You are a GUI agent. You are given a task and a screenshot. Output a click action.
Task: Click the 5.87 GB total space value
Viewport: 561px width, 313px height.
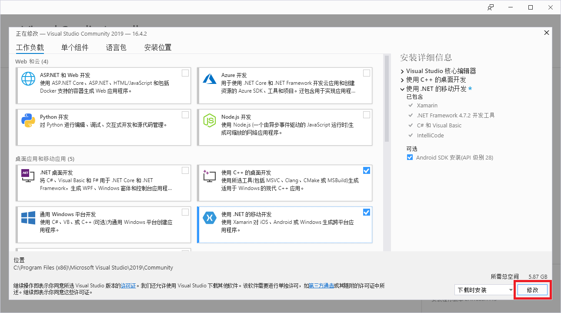(538, 276)
